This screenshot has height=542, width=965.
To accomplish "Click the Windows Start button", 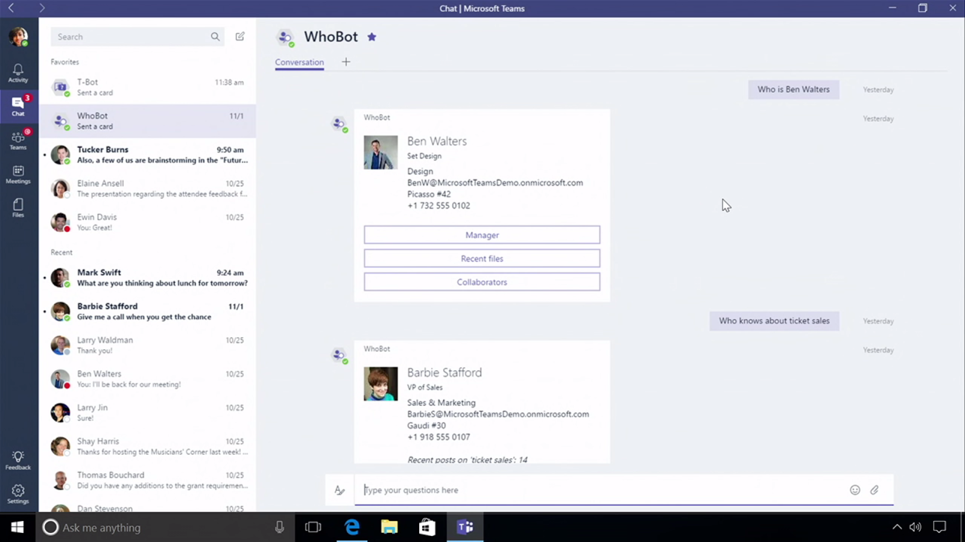I will pos(17,528).
